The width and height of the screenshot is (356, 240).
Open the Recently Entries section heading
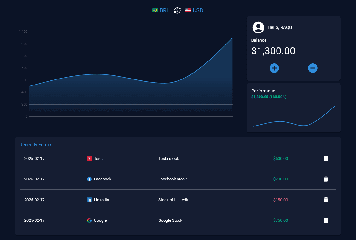click(x=36, y=145)
